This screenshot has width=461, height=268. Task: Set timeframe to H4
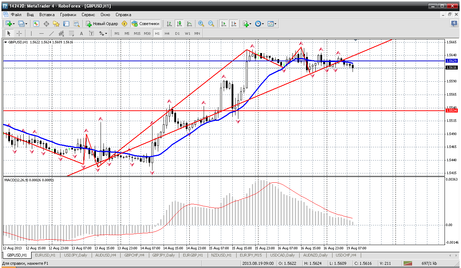coord(167,33)
